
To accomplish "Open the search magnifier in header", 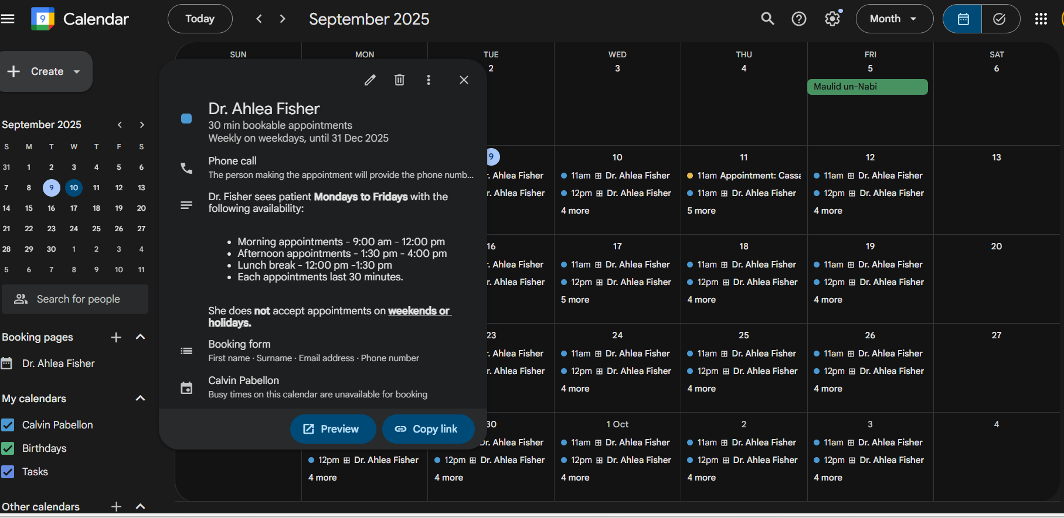I will [x=767, y=19].
